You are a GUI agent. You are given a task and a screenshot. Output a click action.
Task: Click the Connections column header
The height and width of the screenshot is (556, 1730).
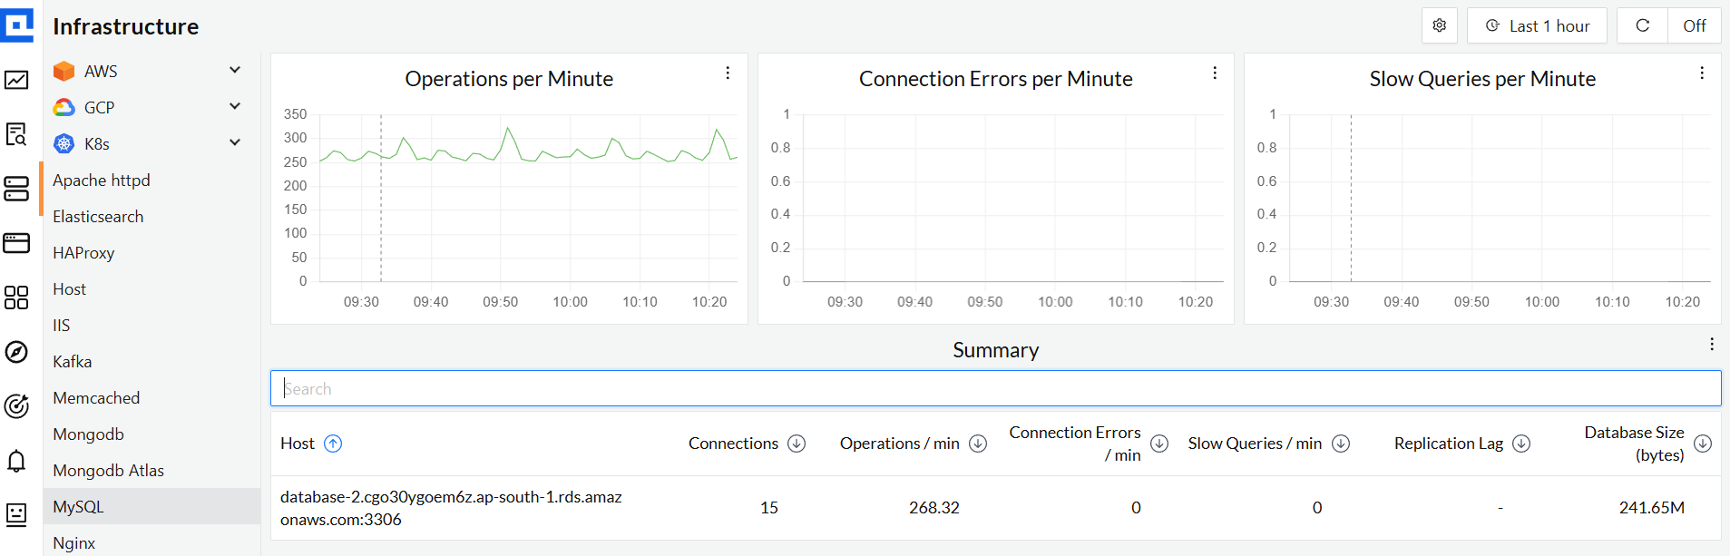click(x=733, y=444)
